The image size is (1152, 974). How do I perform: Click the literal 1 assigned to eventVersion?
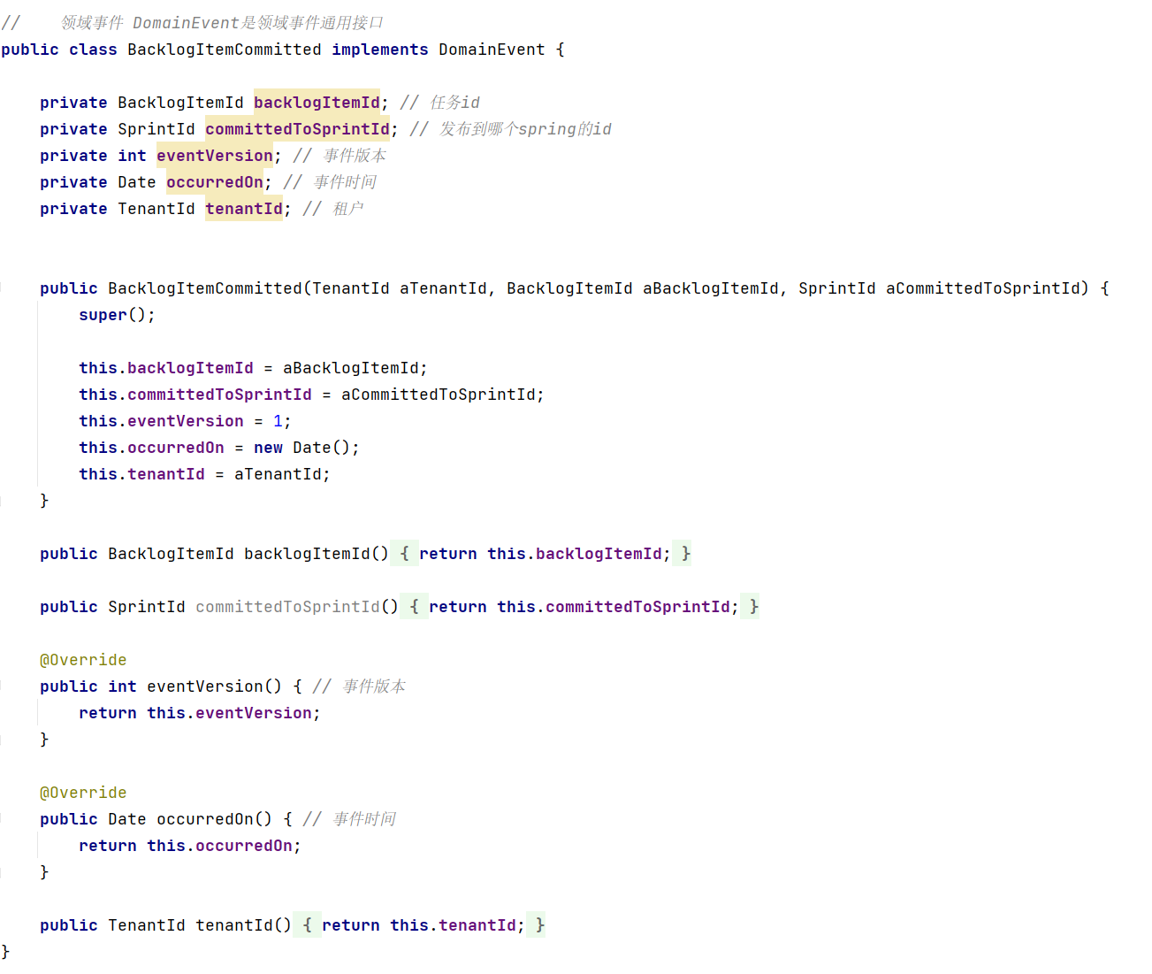[x=278, y=421]
